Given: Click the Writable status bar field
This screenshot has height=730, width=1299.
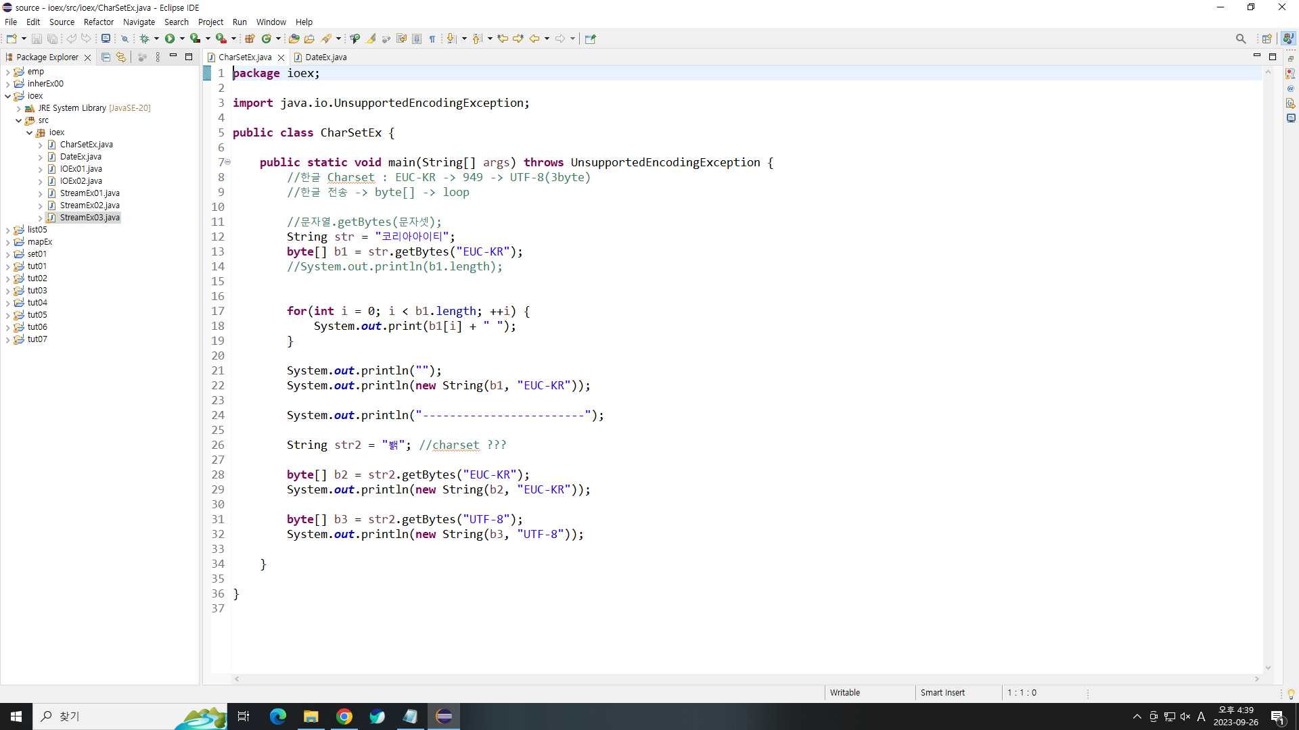Looking at the screenshot, I should click(845, 693).
